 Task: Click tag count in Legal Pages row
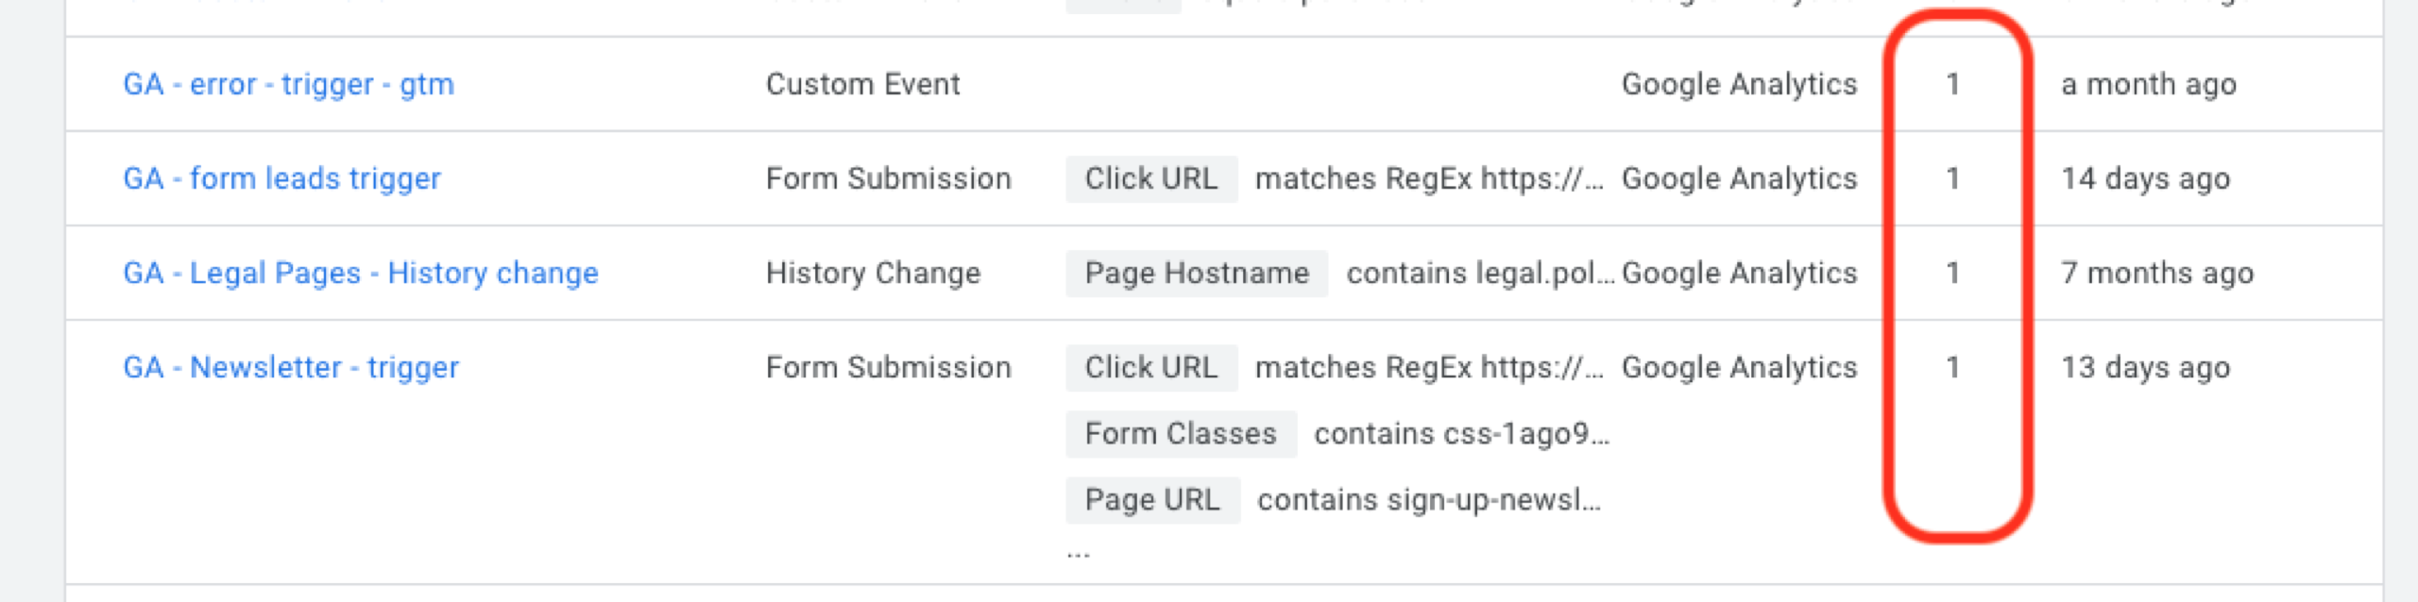point(1953,274)
